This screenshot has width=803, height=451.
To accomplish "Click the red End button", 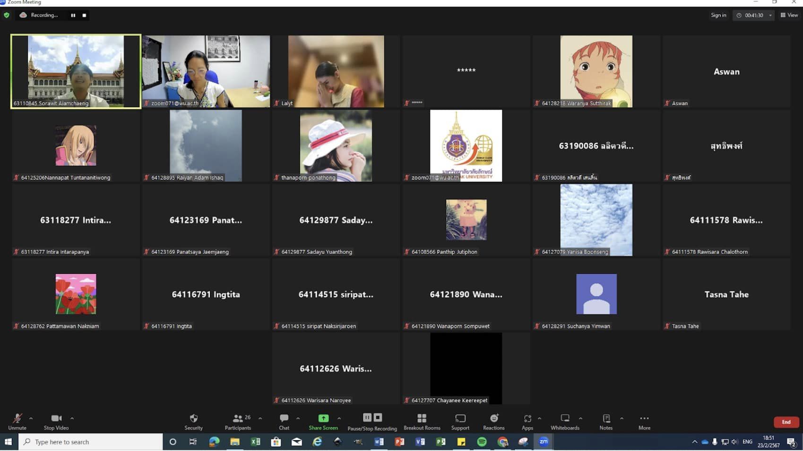I will pyautogui.click(x=786, y=422).
